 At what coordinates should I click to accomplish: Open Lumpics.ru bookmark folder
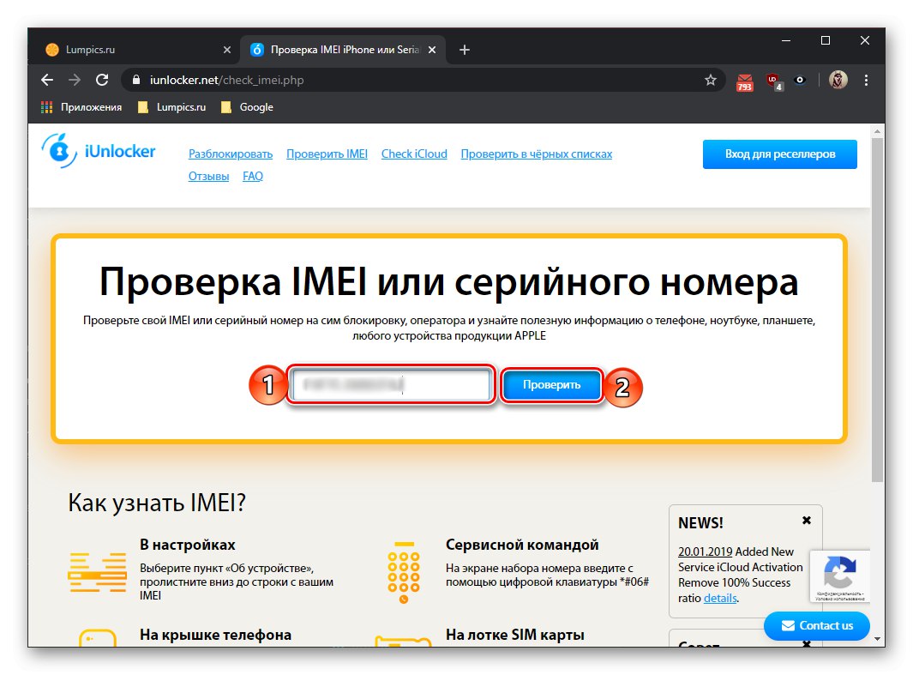pos(171,107)
